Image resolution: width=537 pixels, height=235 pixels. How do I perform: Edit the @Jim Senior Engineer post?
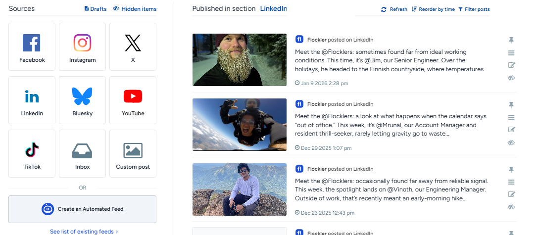click(x=511, y=65)
